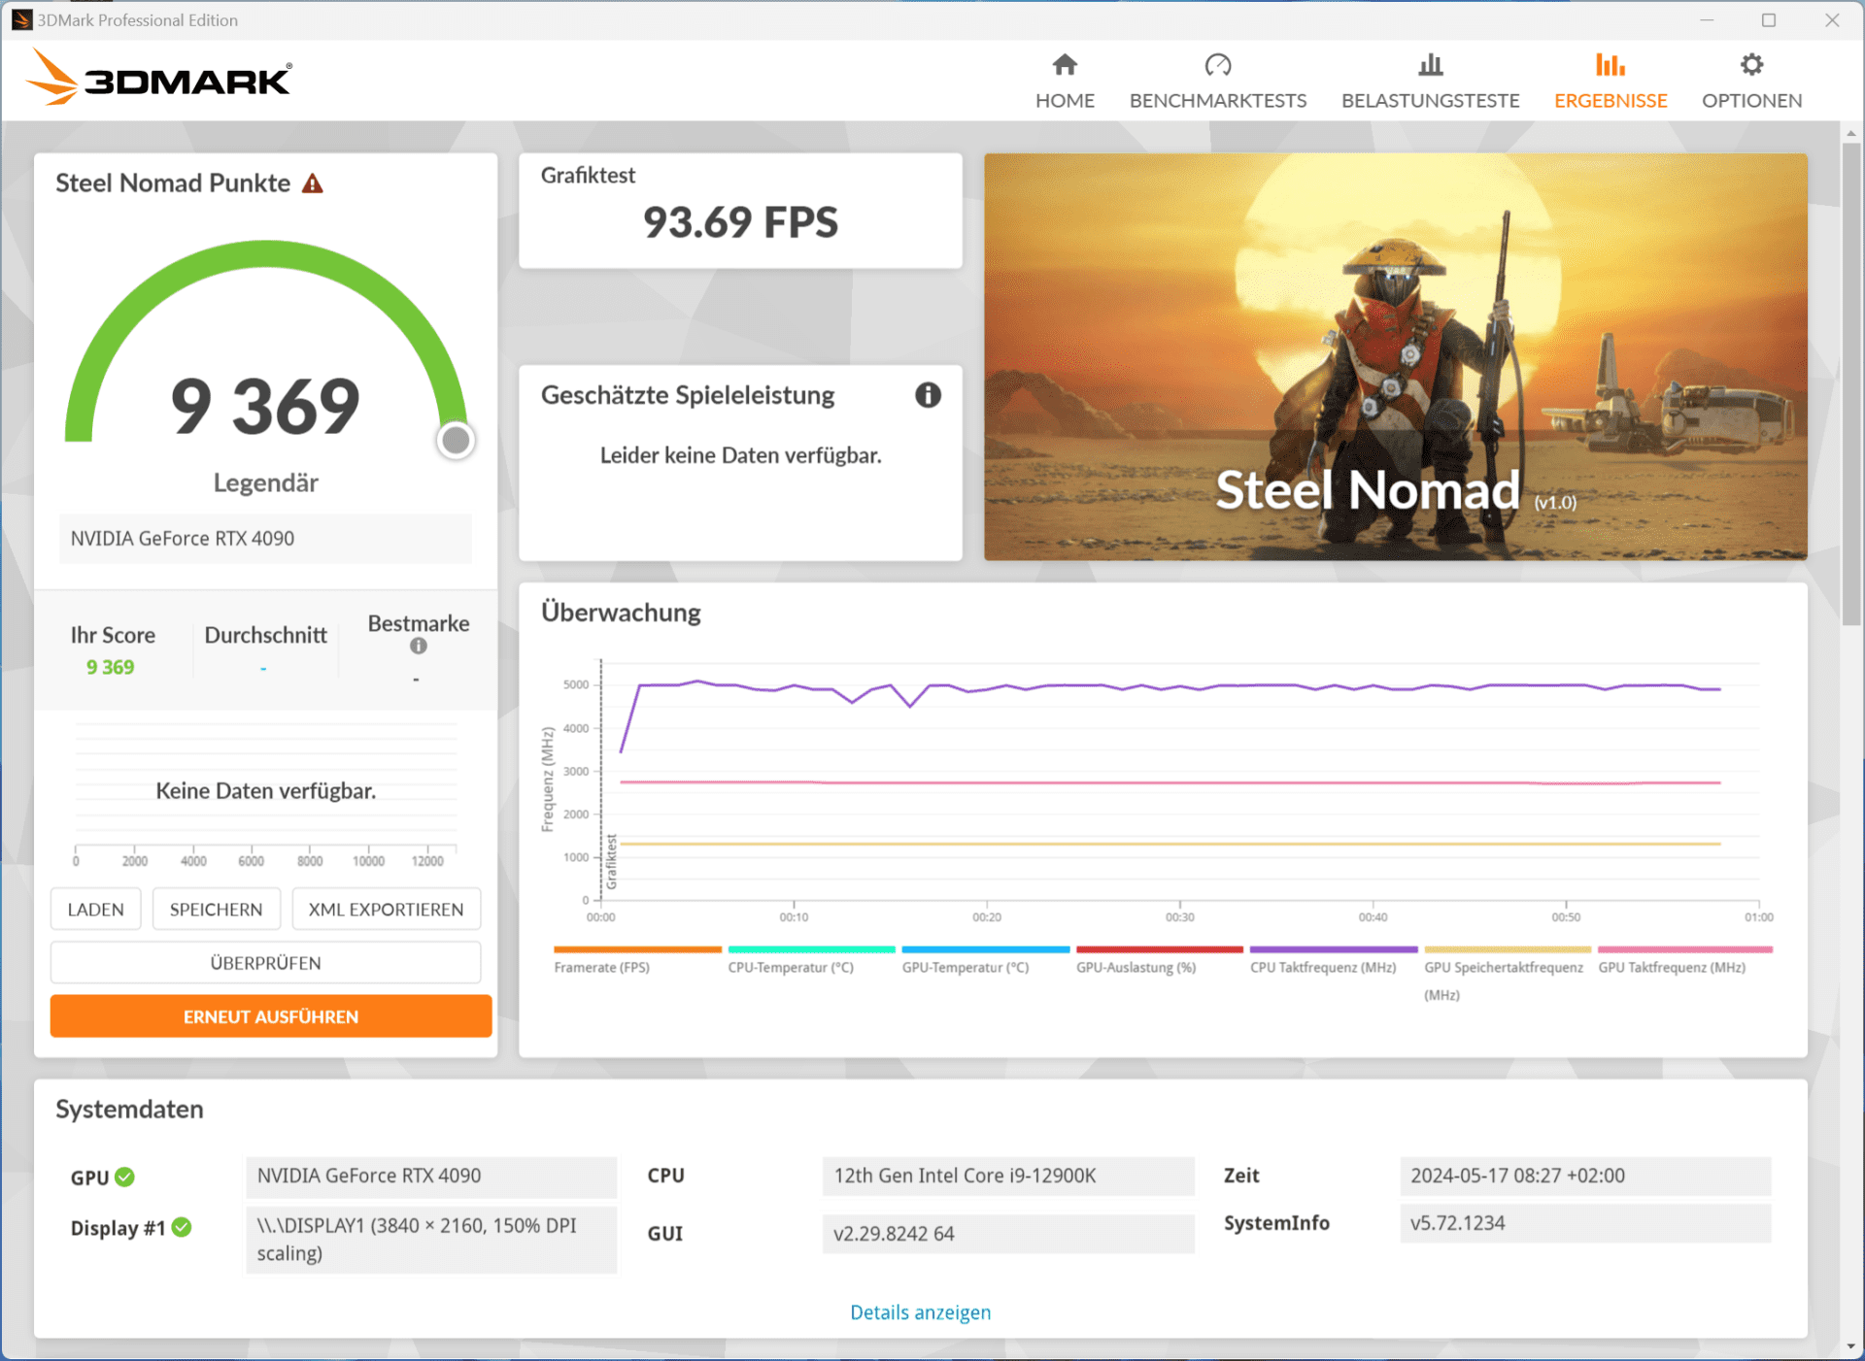Image resolution: width=1865 pixels, height=1361 pixels.
Task: Open the Optionen gear icon
Action: tap(1751, 65)
